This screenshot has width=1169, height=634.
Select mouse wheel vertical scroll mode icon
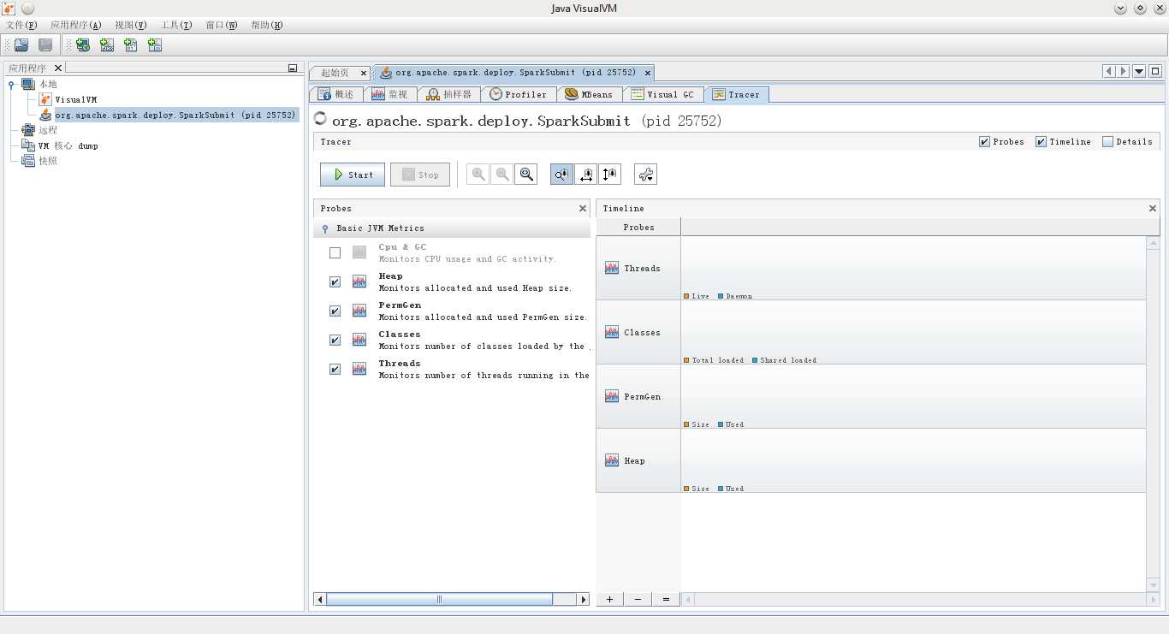(x=609, y=175)
